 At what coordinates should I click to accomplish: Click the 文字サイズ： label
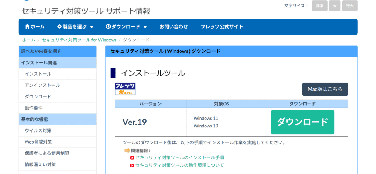pos(296,6)
